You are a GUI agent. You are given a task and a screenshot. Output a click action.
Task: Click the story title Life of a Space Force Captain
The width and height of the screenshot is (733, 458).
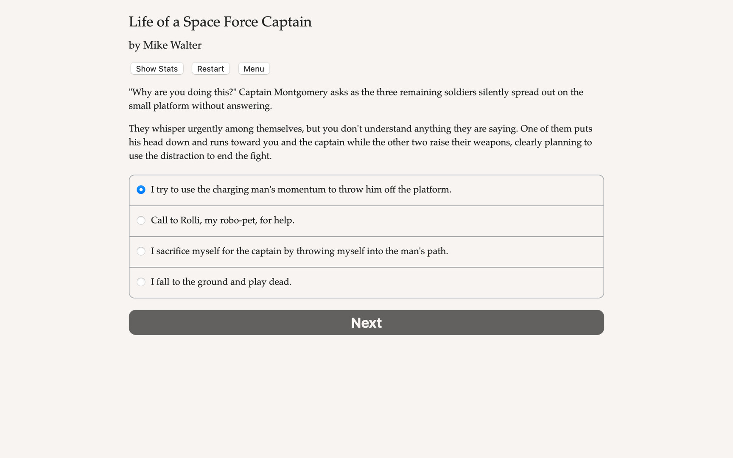pyautogui.click(x=220, y=22)
